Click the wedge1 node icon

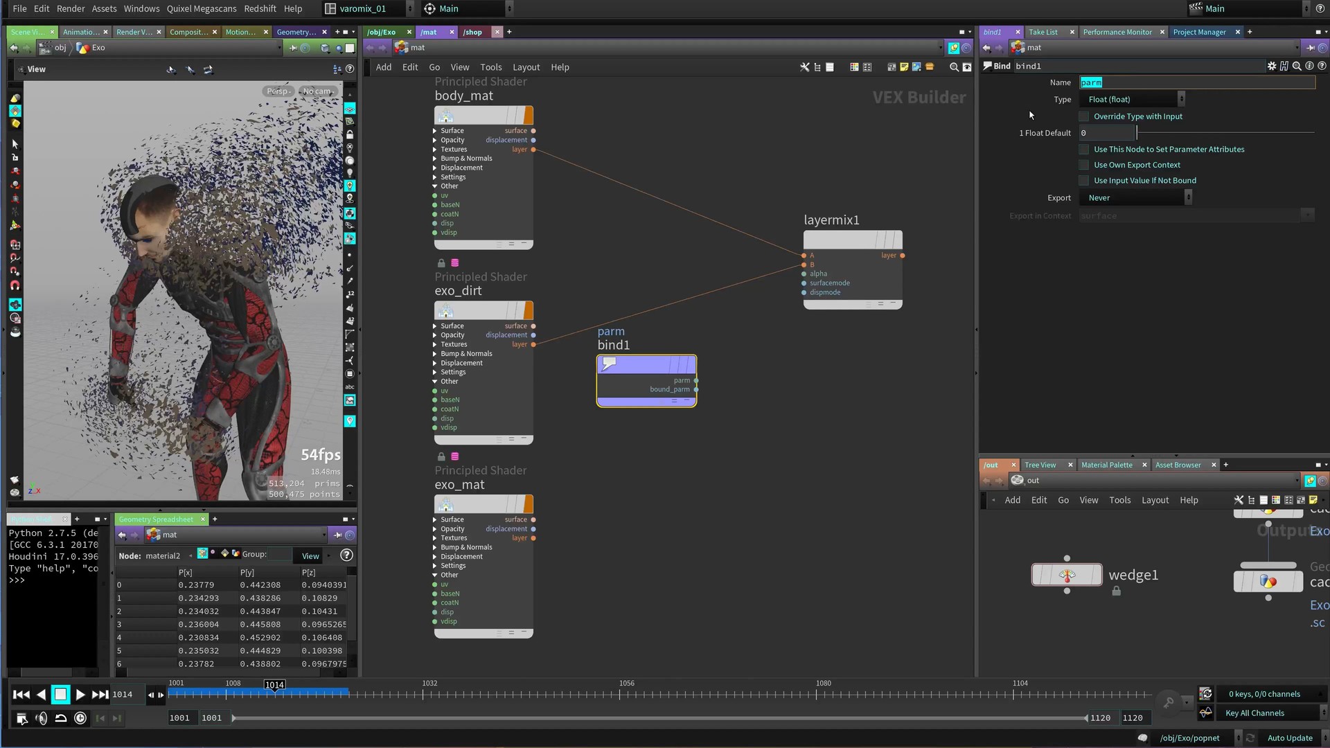coord(1067,575)
